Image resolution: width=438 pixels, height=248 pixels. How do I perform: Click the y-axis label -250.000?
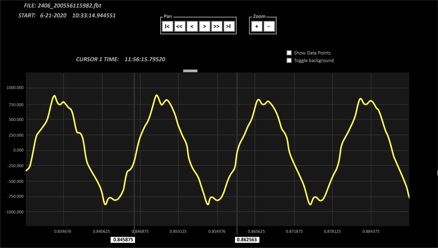[x=15, y=166]
